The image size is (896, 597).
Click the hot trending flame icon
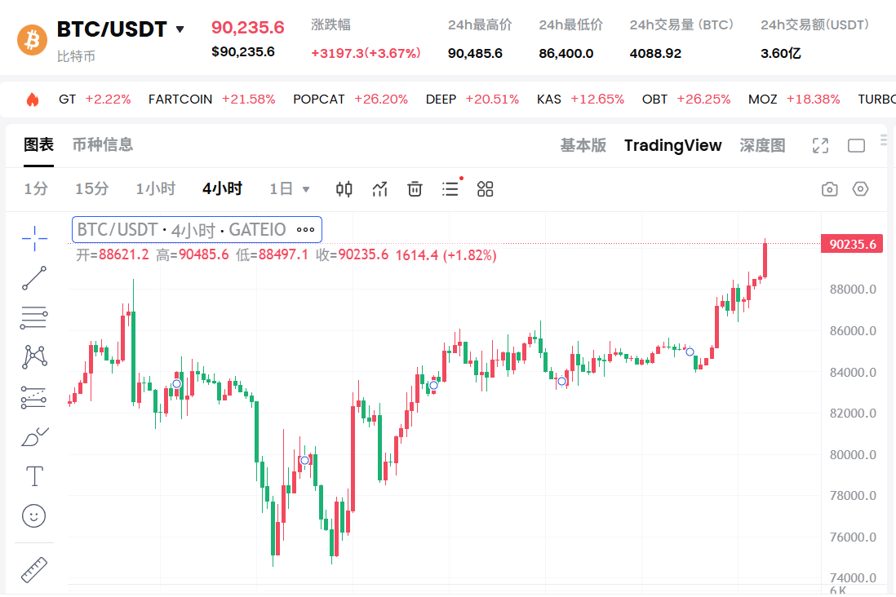pyautogui.click(x=33, y=99)
